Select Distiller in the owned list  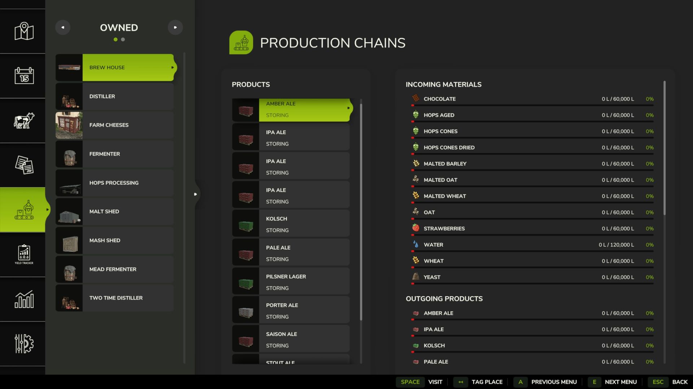pyautogui.click(x=114, y=97)
